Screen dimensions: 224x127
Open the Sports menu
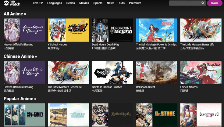(98, 3)
